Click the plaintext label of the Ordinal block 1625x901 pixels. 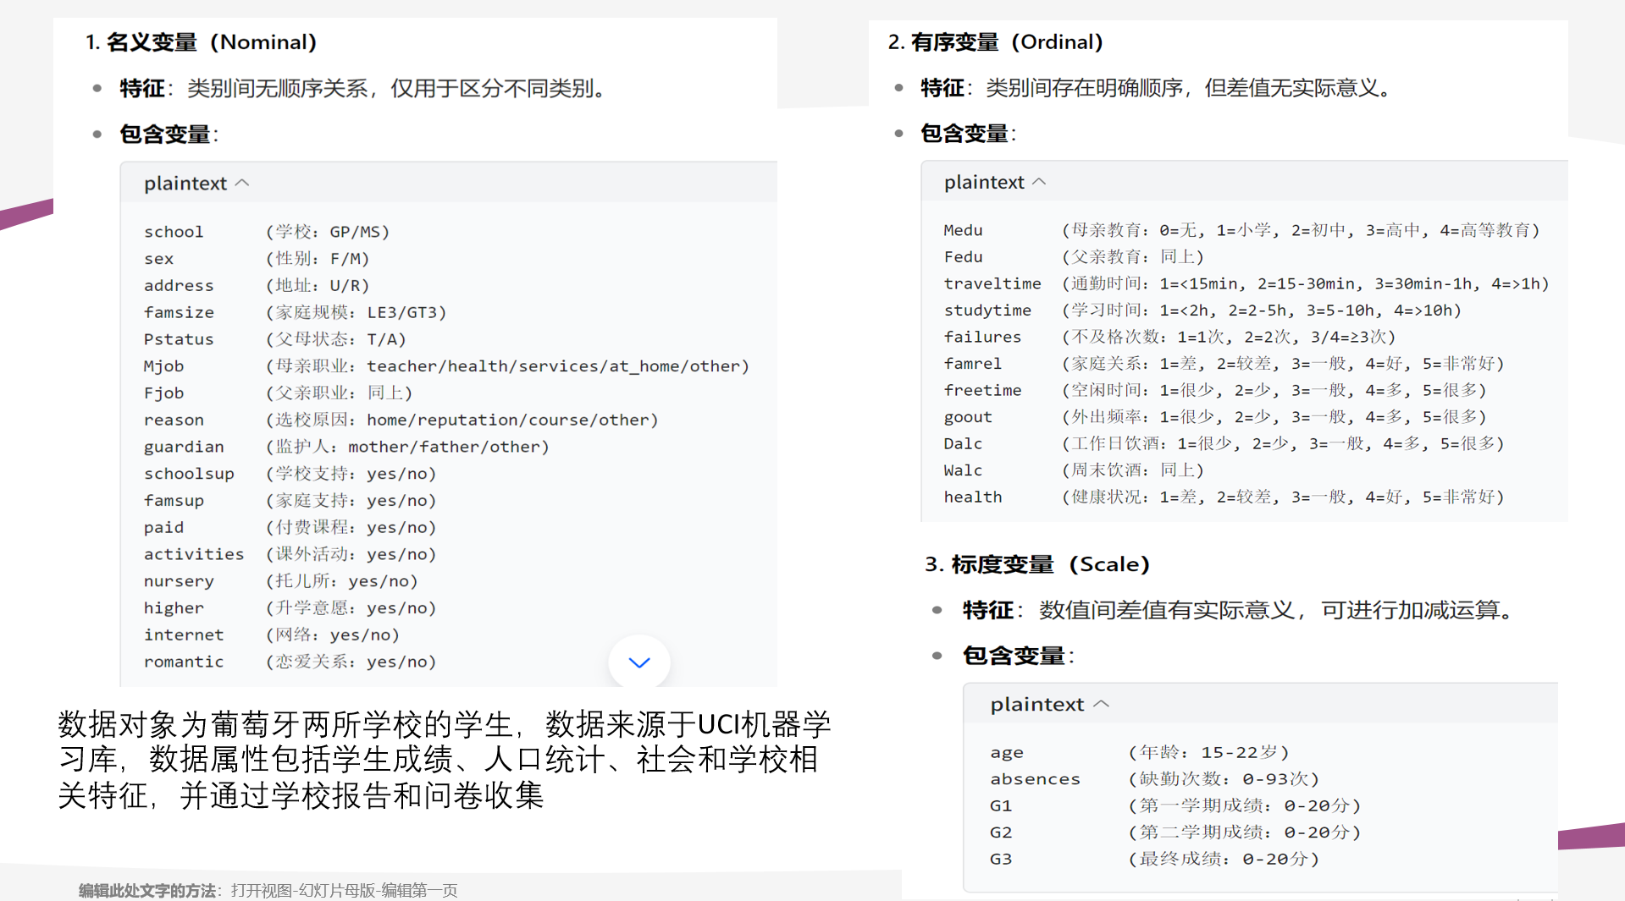click(983, 181)
